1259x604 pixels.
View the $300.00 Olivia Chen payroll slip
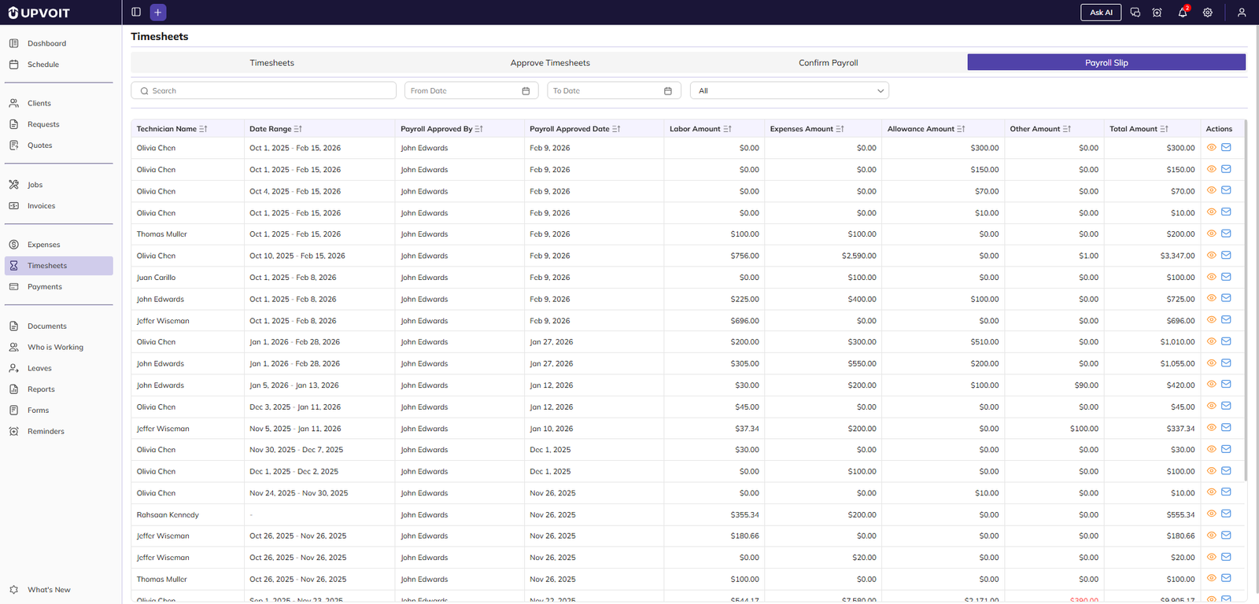(x=1212, y=147)
